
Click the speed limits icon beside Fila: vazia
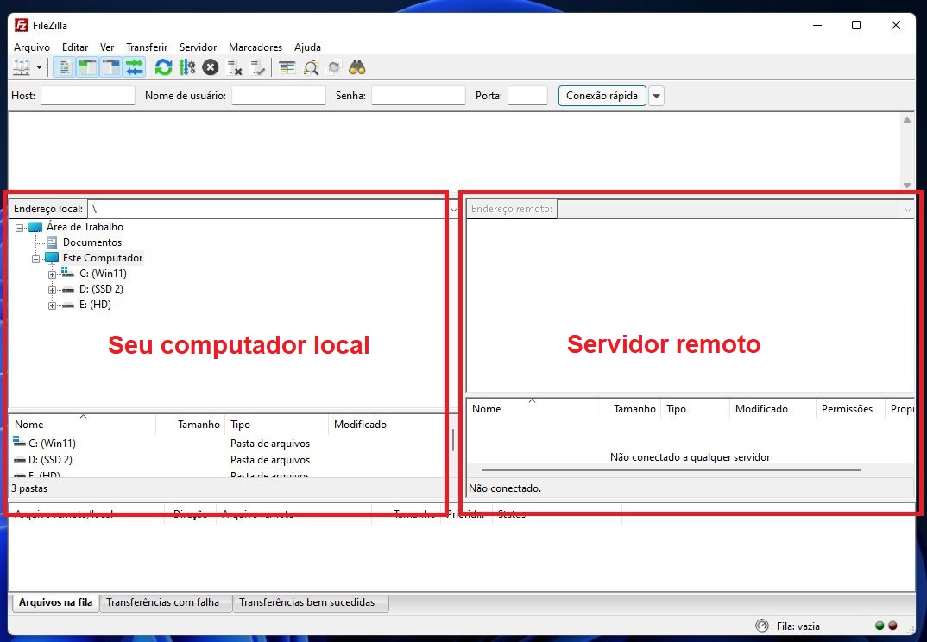coord(762,626)
